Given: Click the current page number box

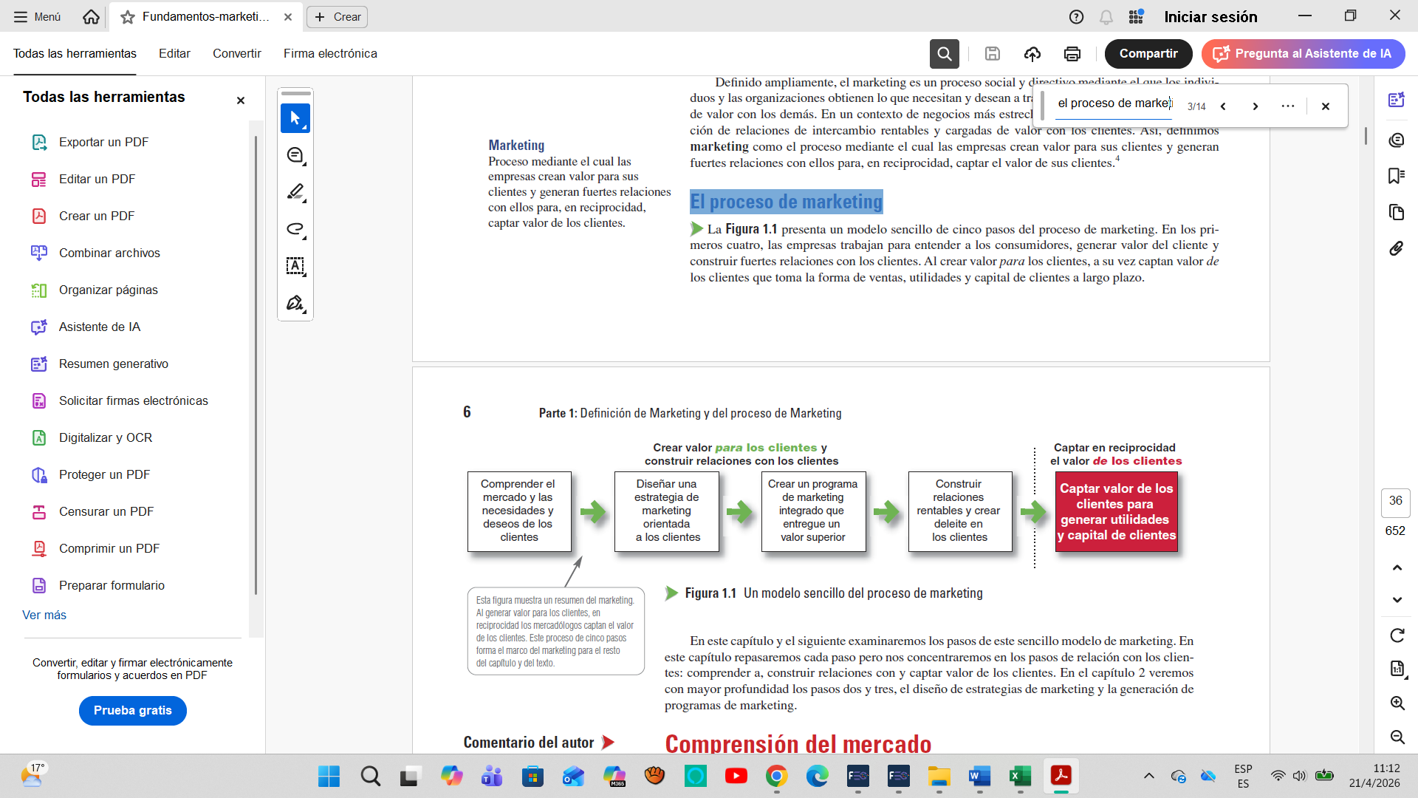Looking at the screenshot, I should (x=1395, y=502).
